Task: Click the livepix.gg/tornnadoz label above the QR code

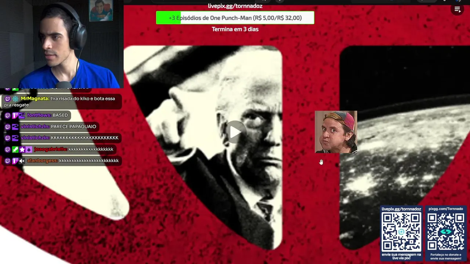Action: (x=401, y=209)
